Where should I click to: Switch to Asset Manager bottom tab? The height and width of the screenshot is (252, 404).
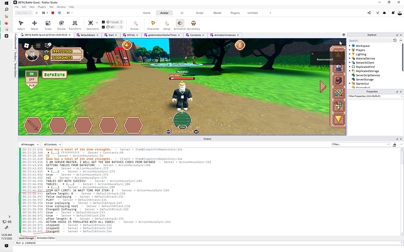(x=27, y=238)
